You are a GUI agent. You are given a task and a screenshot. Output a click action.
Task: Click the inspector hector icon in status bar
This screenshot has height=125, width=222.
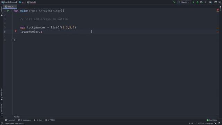point(219,124)
